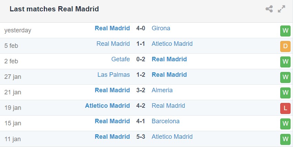293x147 pixels.
Task: Open the Getafe team link
Action: [x=120, y=59]
